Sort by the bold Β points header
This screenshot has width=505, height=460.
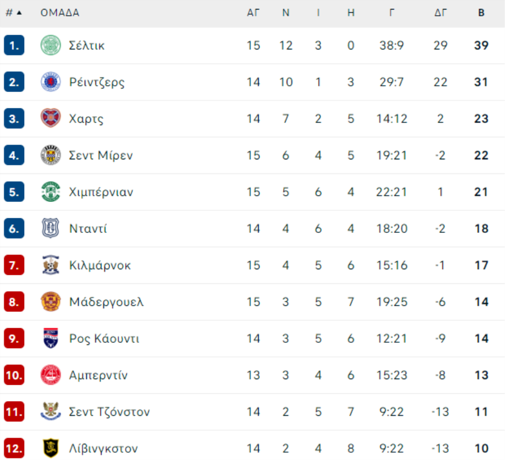[481, 13]
